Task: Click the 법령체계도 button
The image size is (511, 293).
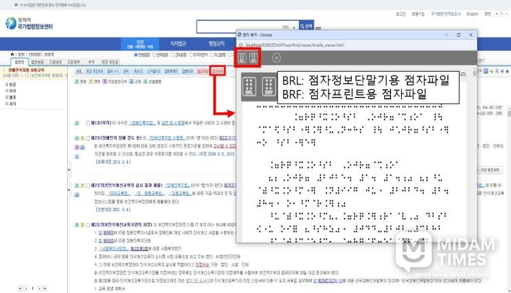Action: 171,71
